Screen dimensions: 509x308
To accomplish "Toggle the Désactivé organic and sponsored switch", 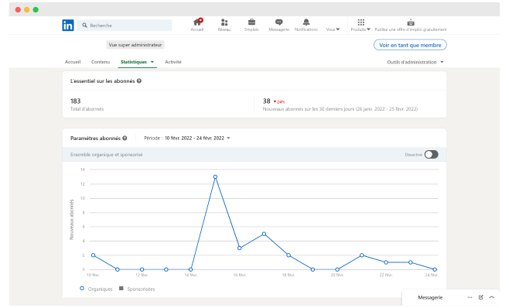I will (x=432, y=155).
